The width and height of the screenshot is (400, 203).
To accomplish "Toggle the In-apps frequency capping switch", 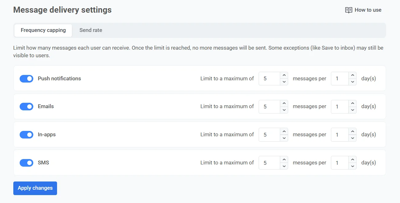I will [x=26, y=135].
